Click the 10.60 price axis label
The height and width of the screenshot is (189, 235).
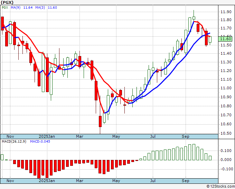coord(226,124)
